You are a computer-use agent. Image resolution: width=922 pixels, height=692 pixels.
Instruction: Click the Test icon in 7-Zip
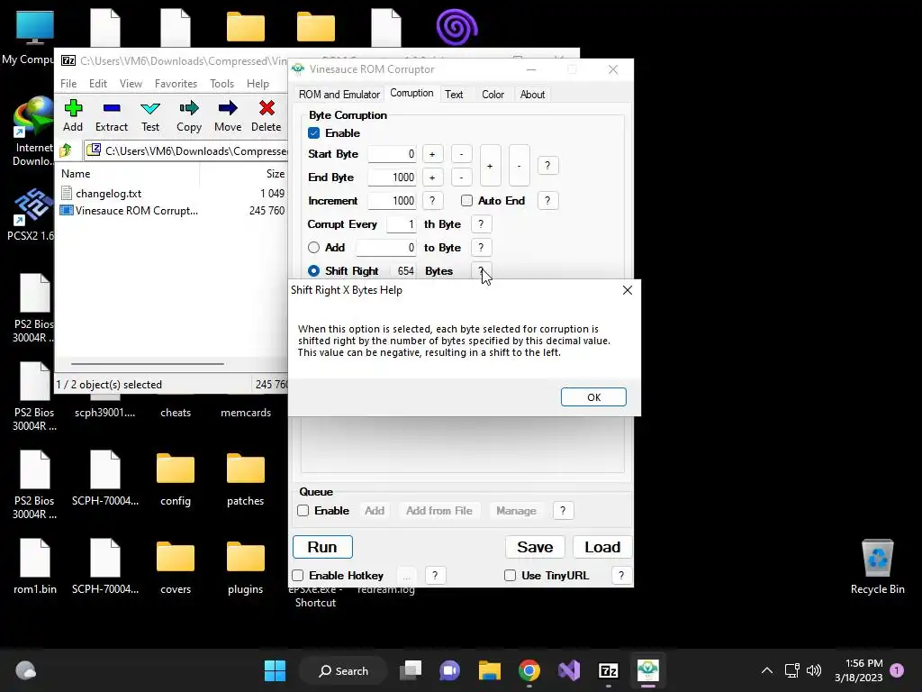(150, 115)
